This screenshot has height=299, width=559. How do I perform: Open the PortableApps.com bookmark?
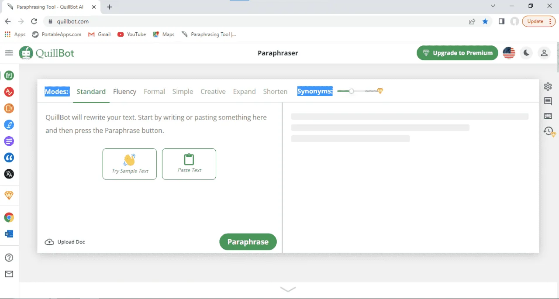(57, 34)
